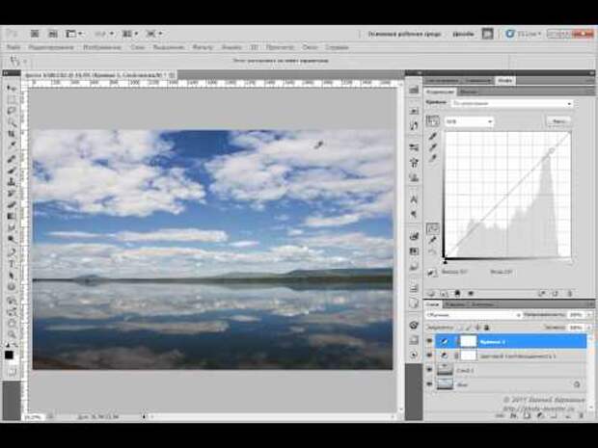
Task: Launch Bridge from the application bar
Action: coord(35,34)
